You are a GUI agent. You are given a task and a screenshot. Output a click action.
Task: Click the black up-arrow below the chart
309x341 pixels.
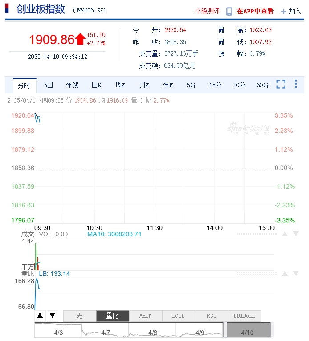click(40, 316)
